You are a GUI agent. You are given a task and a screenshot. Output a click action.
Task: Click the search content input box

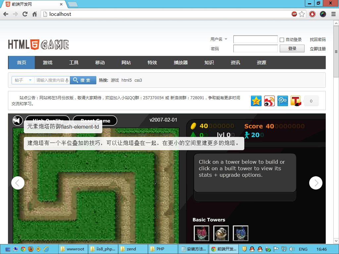pos(50,80)
